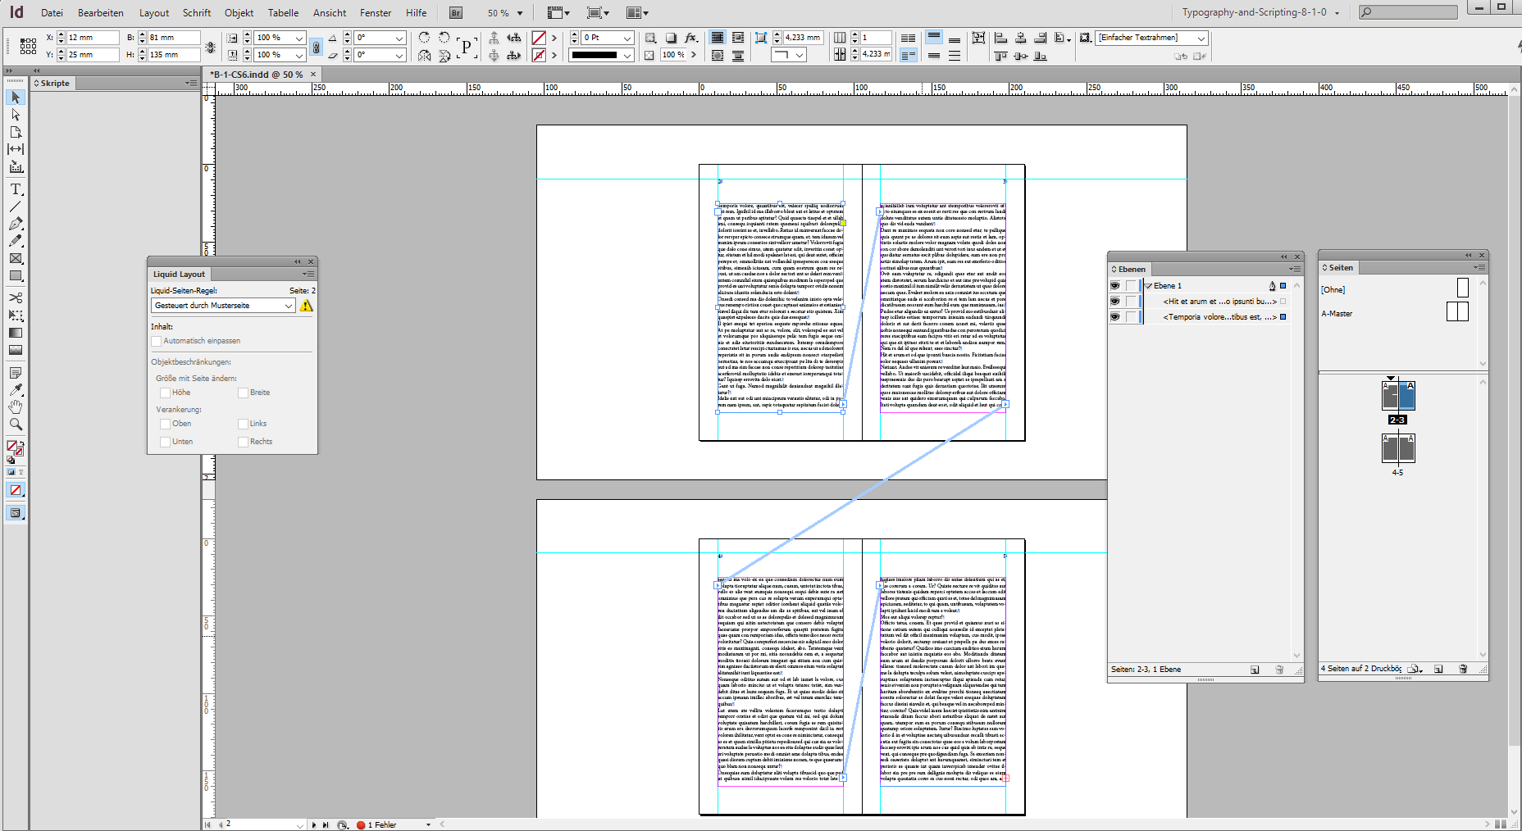Select the Type tool

[x=16, y=189]
